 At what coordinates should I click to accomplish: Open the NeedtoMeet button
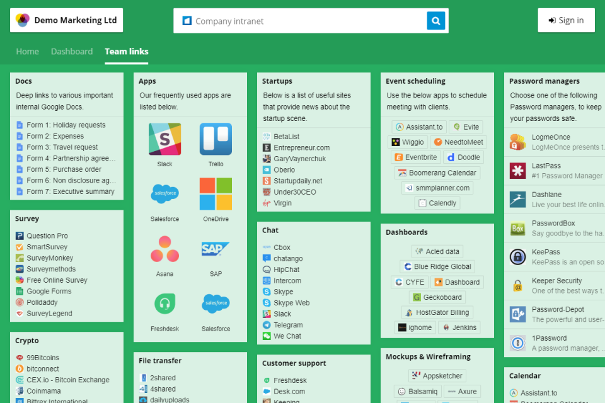point(458,142)
